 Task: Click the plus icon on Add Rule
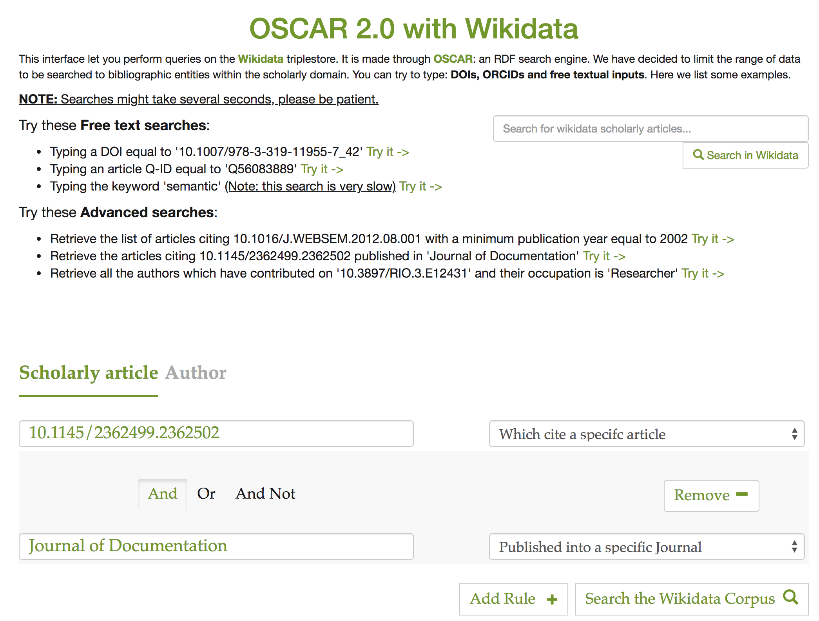[x=552, y=599]
